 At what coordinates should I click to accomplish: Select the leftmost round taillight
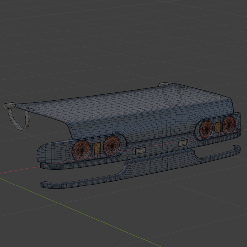(x=81, y=150)
